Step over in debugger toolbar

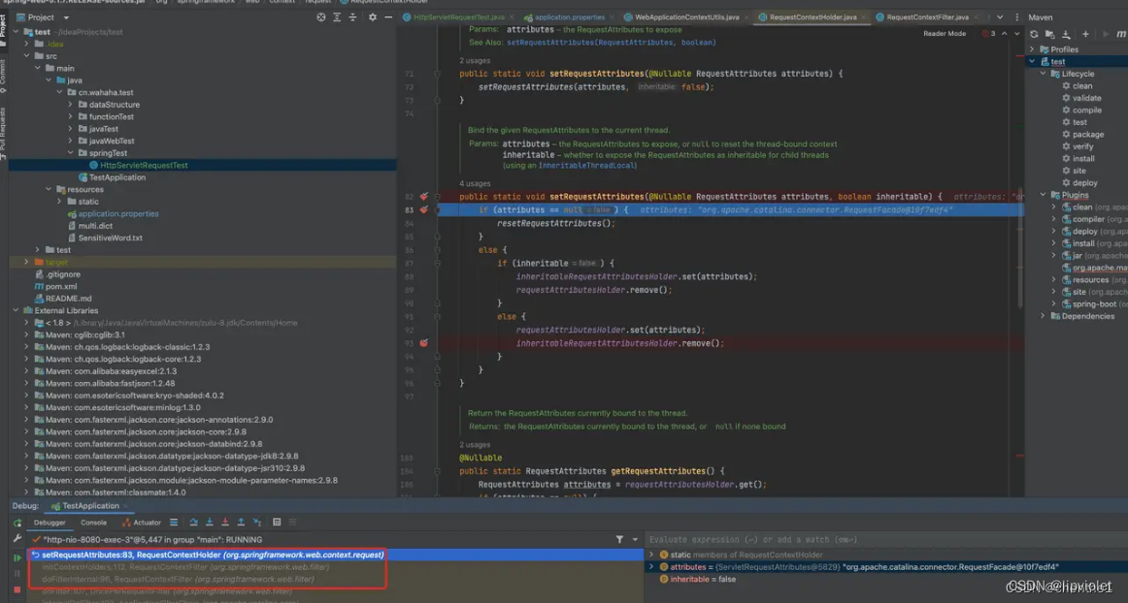coord(194,522)
